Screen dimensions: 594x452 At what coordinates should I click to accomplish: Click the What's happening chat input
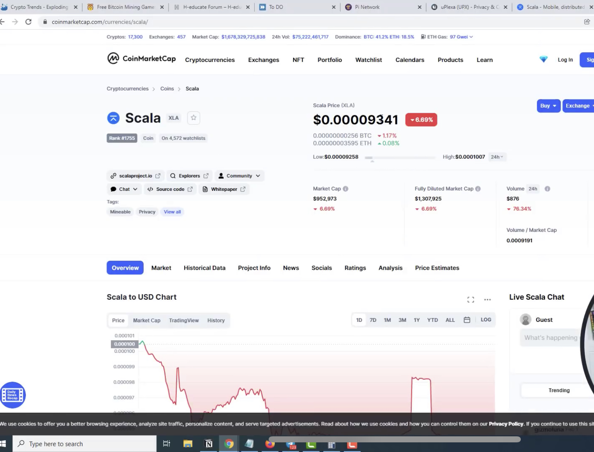coord(551,338)
